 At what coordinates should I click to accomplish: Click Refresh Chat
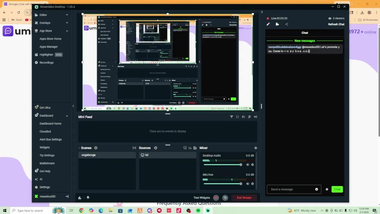tap(336, 24)
